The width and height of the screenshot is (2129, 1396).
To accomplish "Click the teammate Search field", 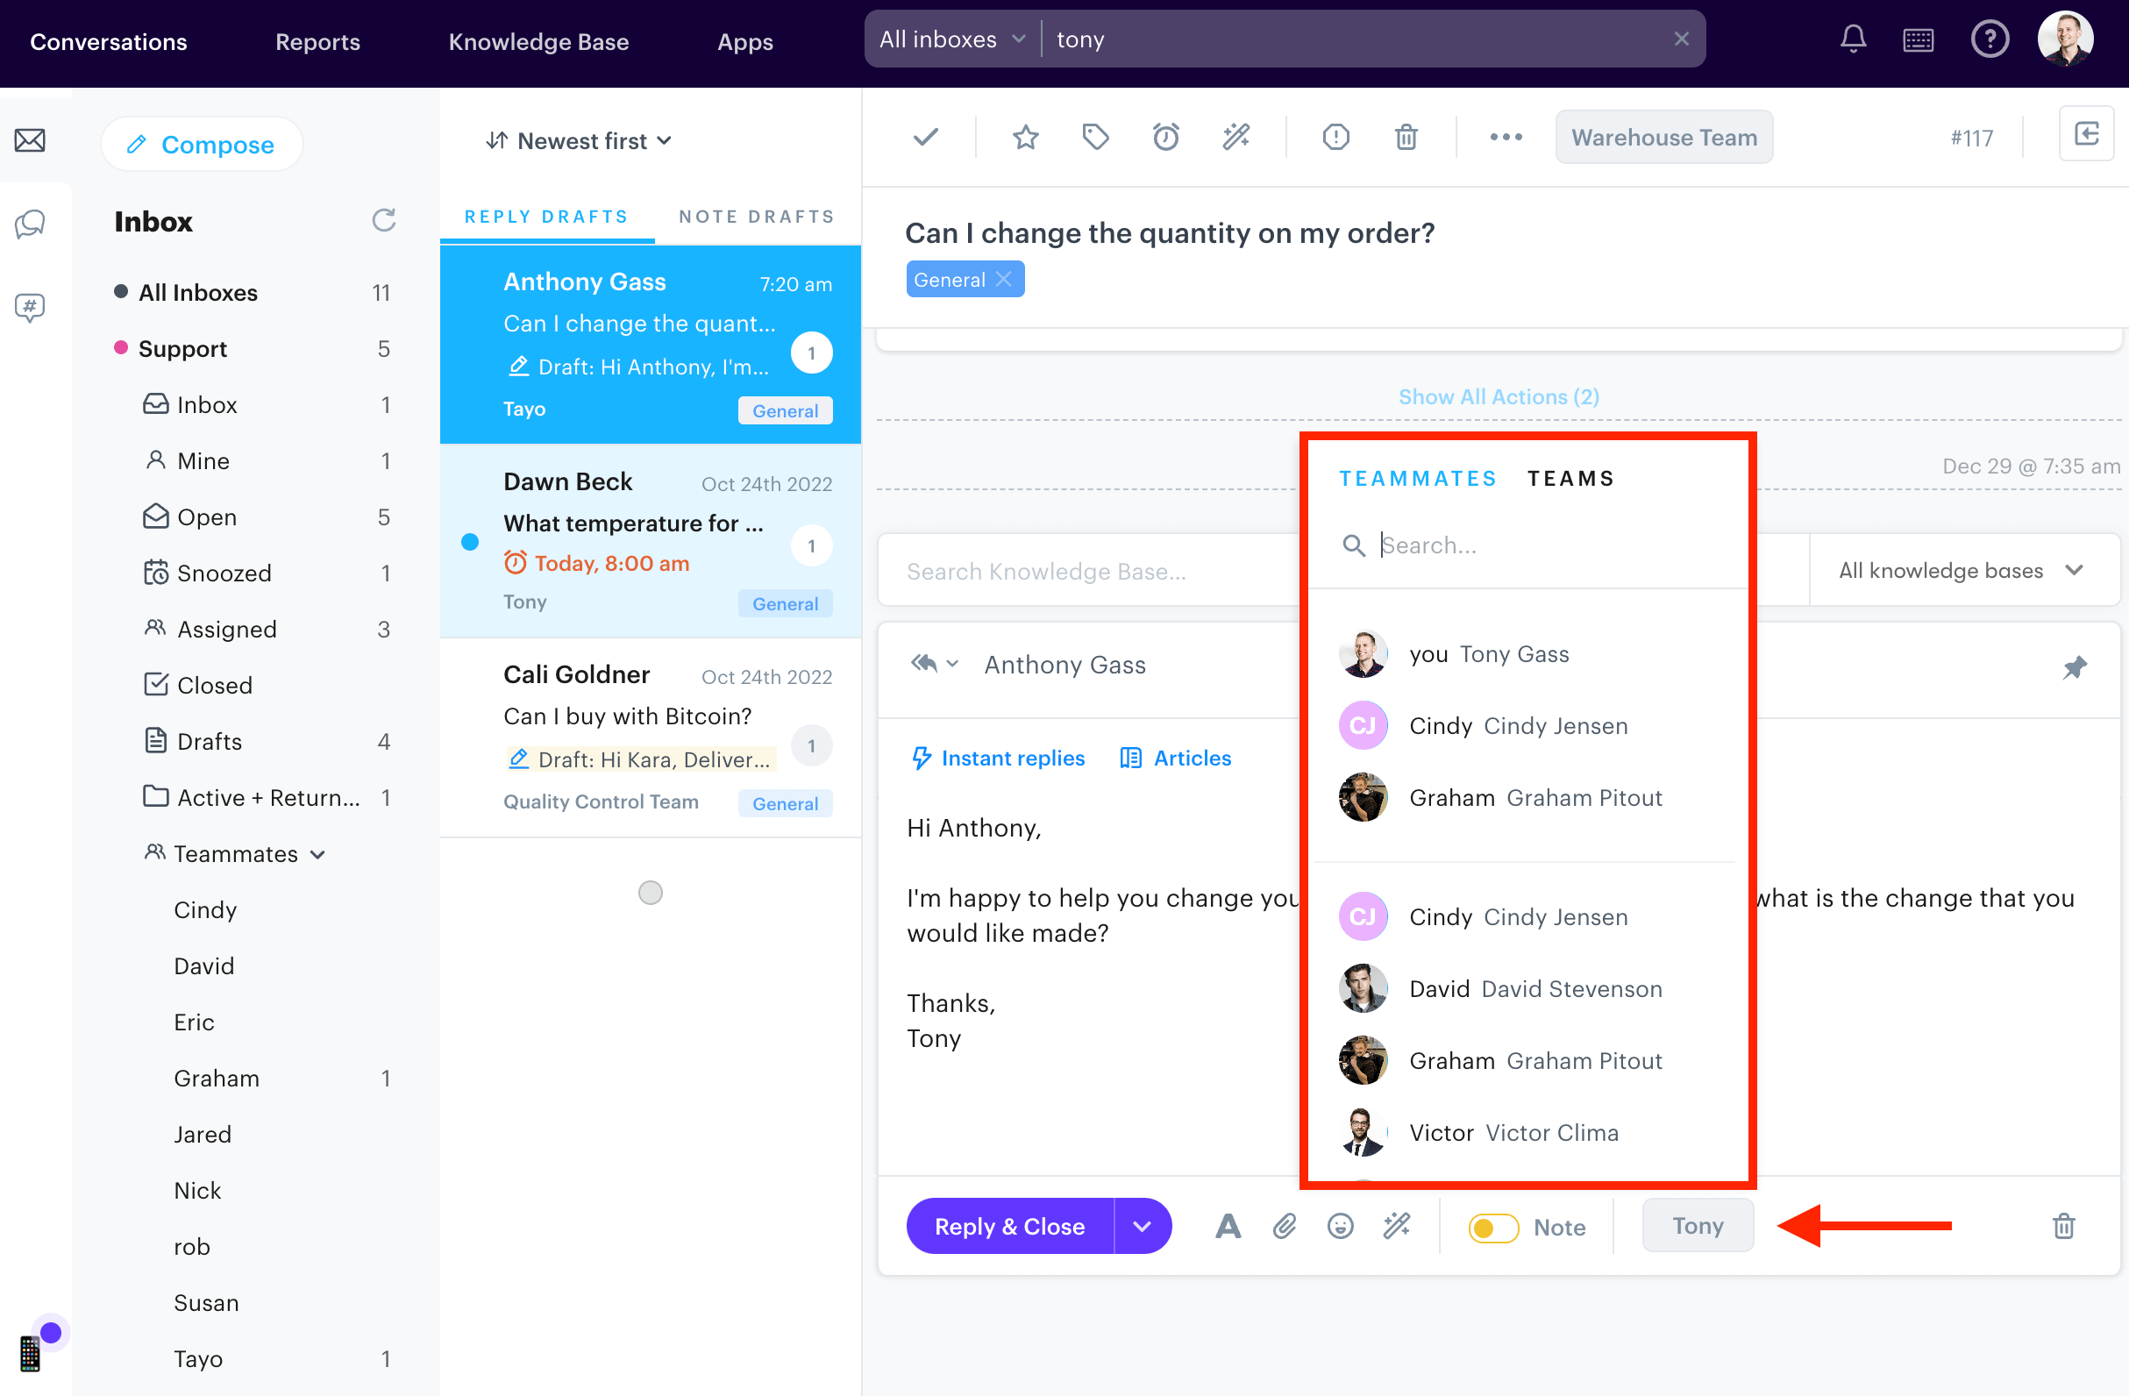I will (1520, 545).
